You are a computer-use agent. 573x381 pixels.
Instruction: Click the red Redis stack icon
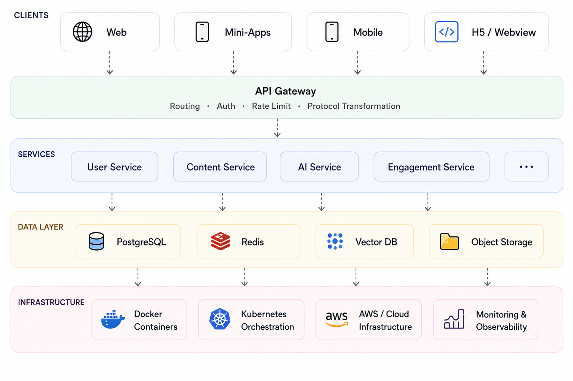(x=221, y=241)
